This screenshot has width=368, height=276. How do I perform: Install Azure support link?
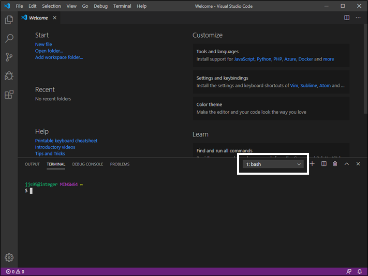pos(290,59)
